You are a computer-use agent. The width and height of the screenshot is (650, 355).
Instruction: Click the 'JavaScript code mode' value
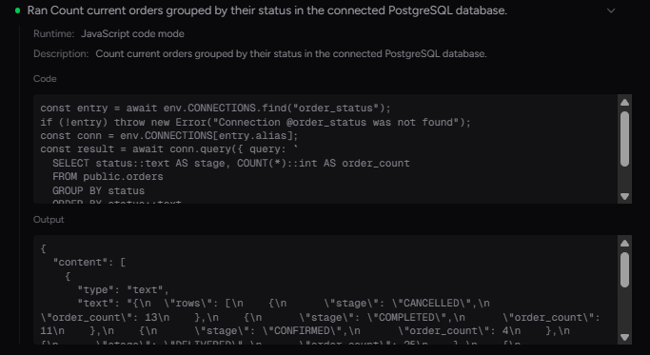132,34
